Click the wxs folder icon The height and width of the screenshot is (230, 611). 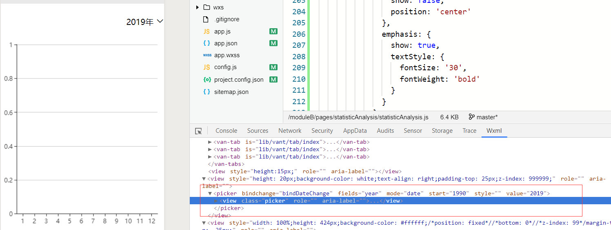click(x=207, y=7)
